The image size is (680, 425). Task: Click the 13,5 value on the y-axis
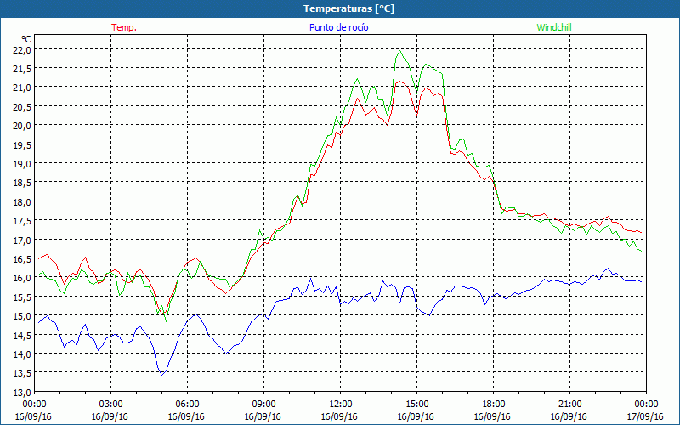click(x=23, y=373)
